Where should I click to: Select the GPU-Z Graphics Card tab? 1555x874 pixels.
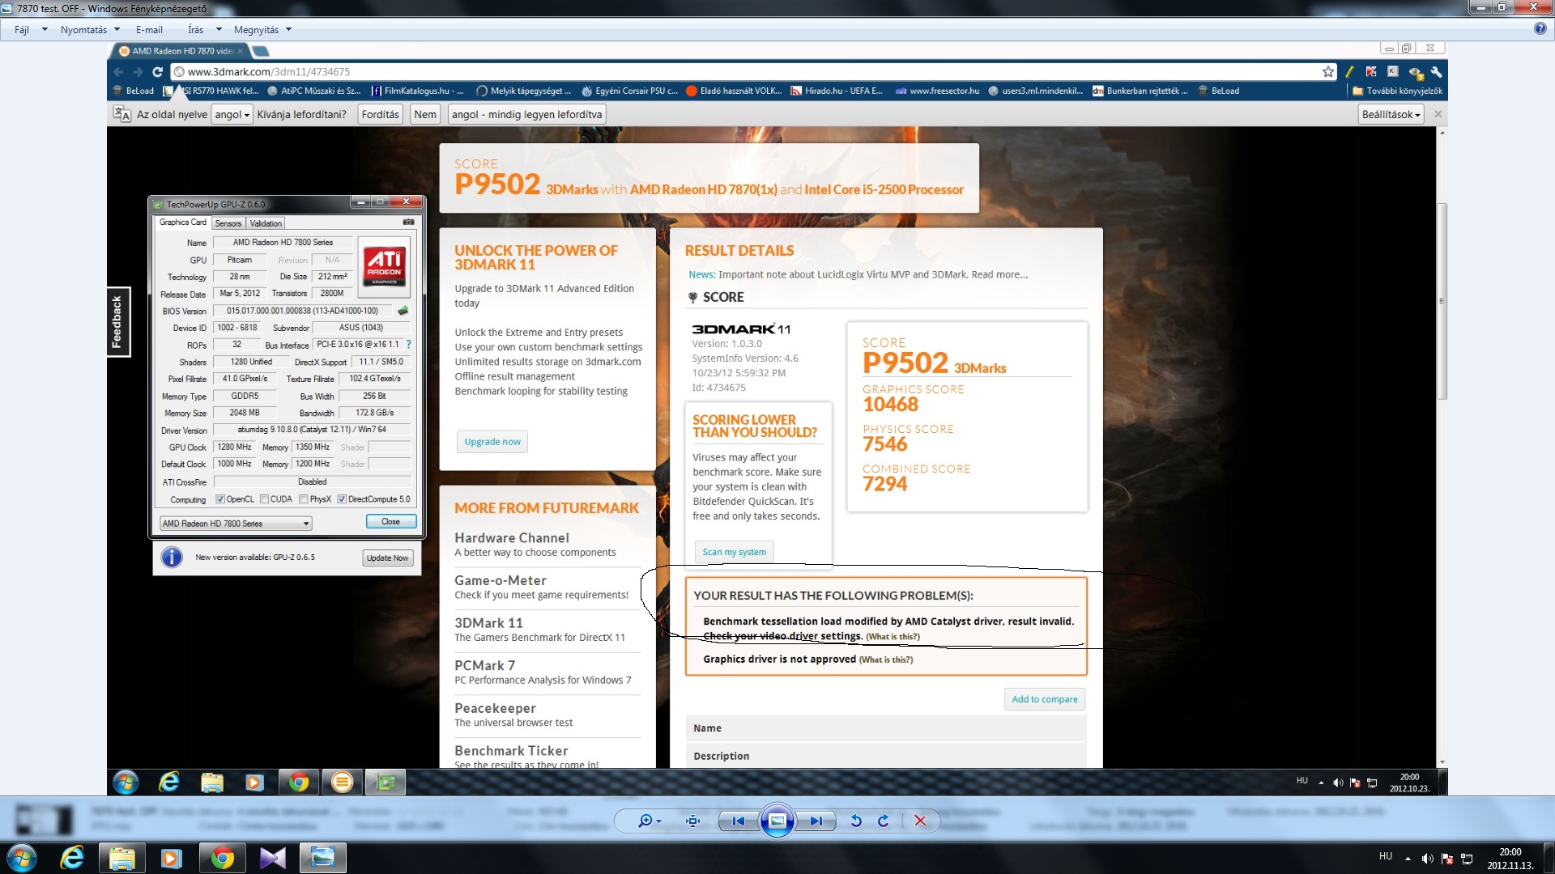(182, 223)
